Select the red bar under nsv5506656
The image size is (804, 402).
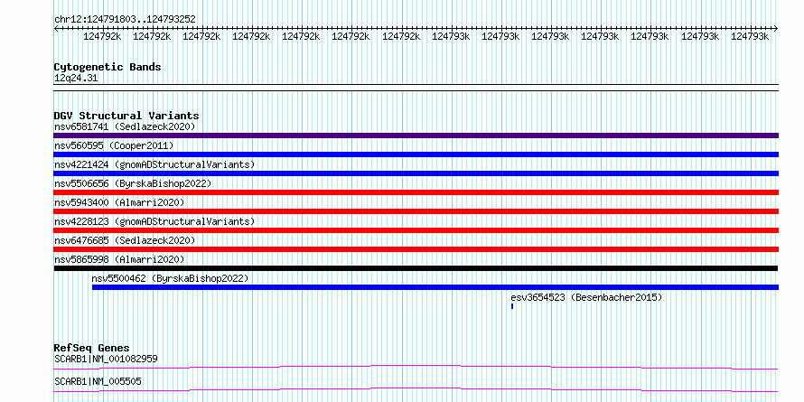[416, 192]
